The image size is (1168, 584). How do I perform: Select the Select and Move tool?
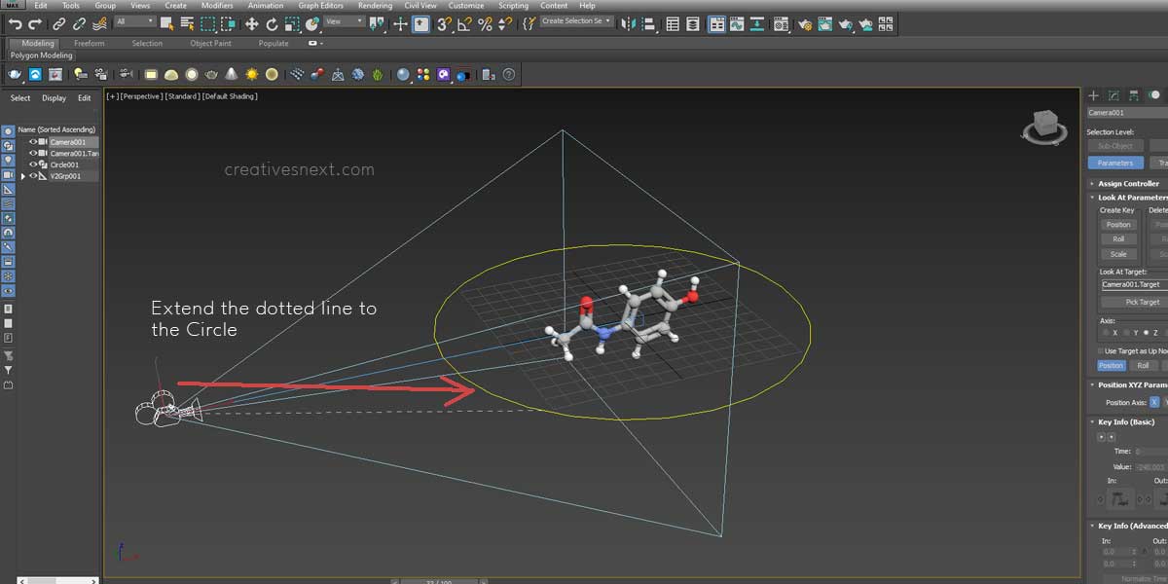pos(252,23)
